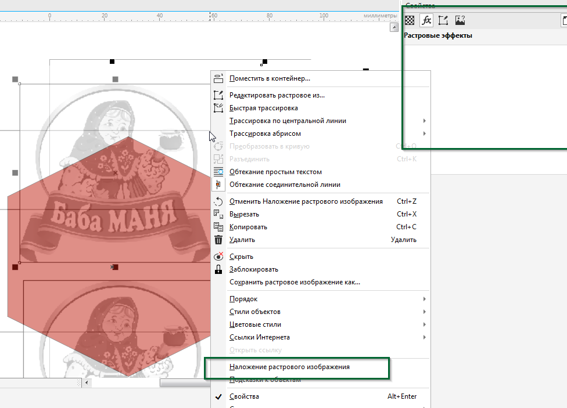Toggle the checked Свойства menu item
This screenshot has width=567, height=408.
(320, 396)
